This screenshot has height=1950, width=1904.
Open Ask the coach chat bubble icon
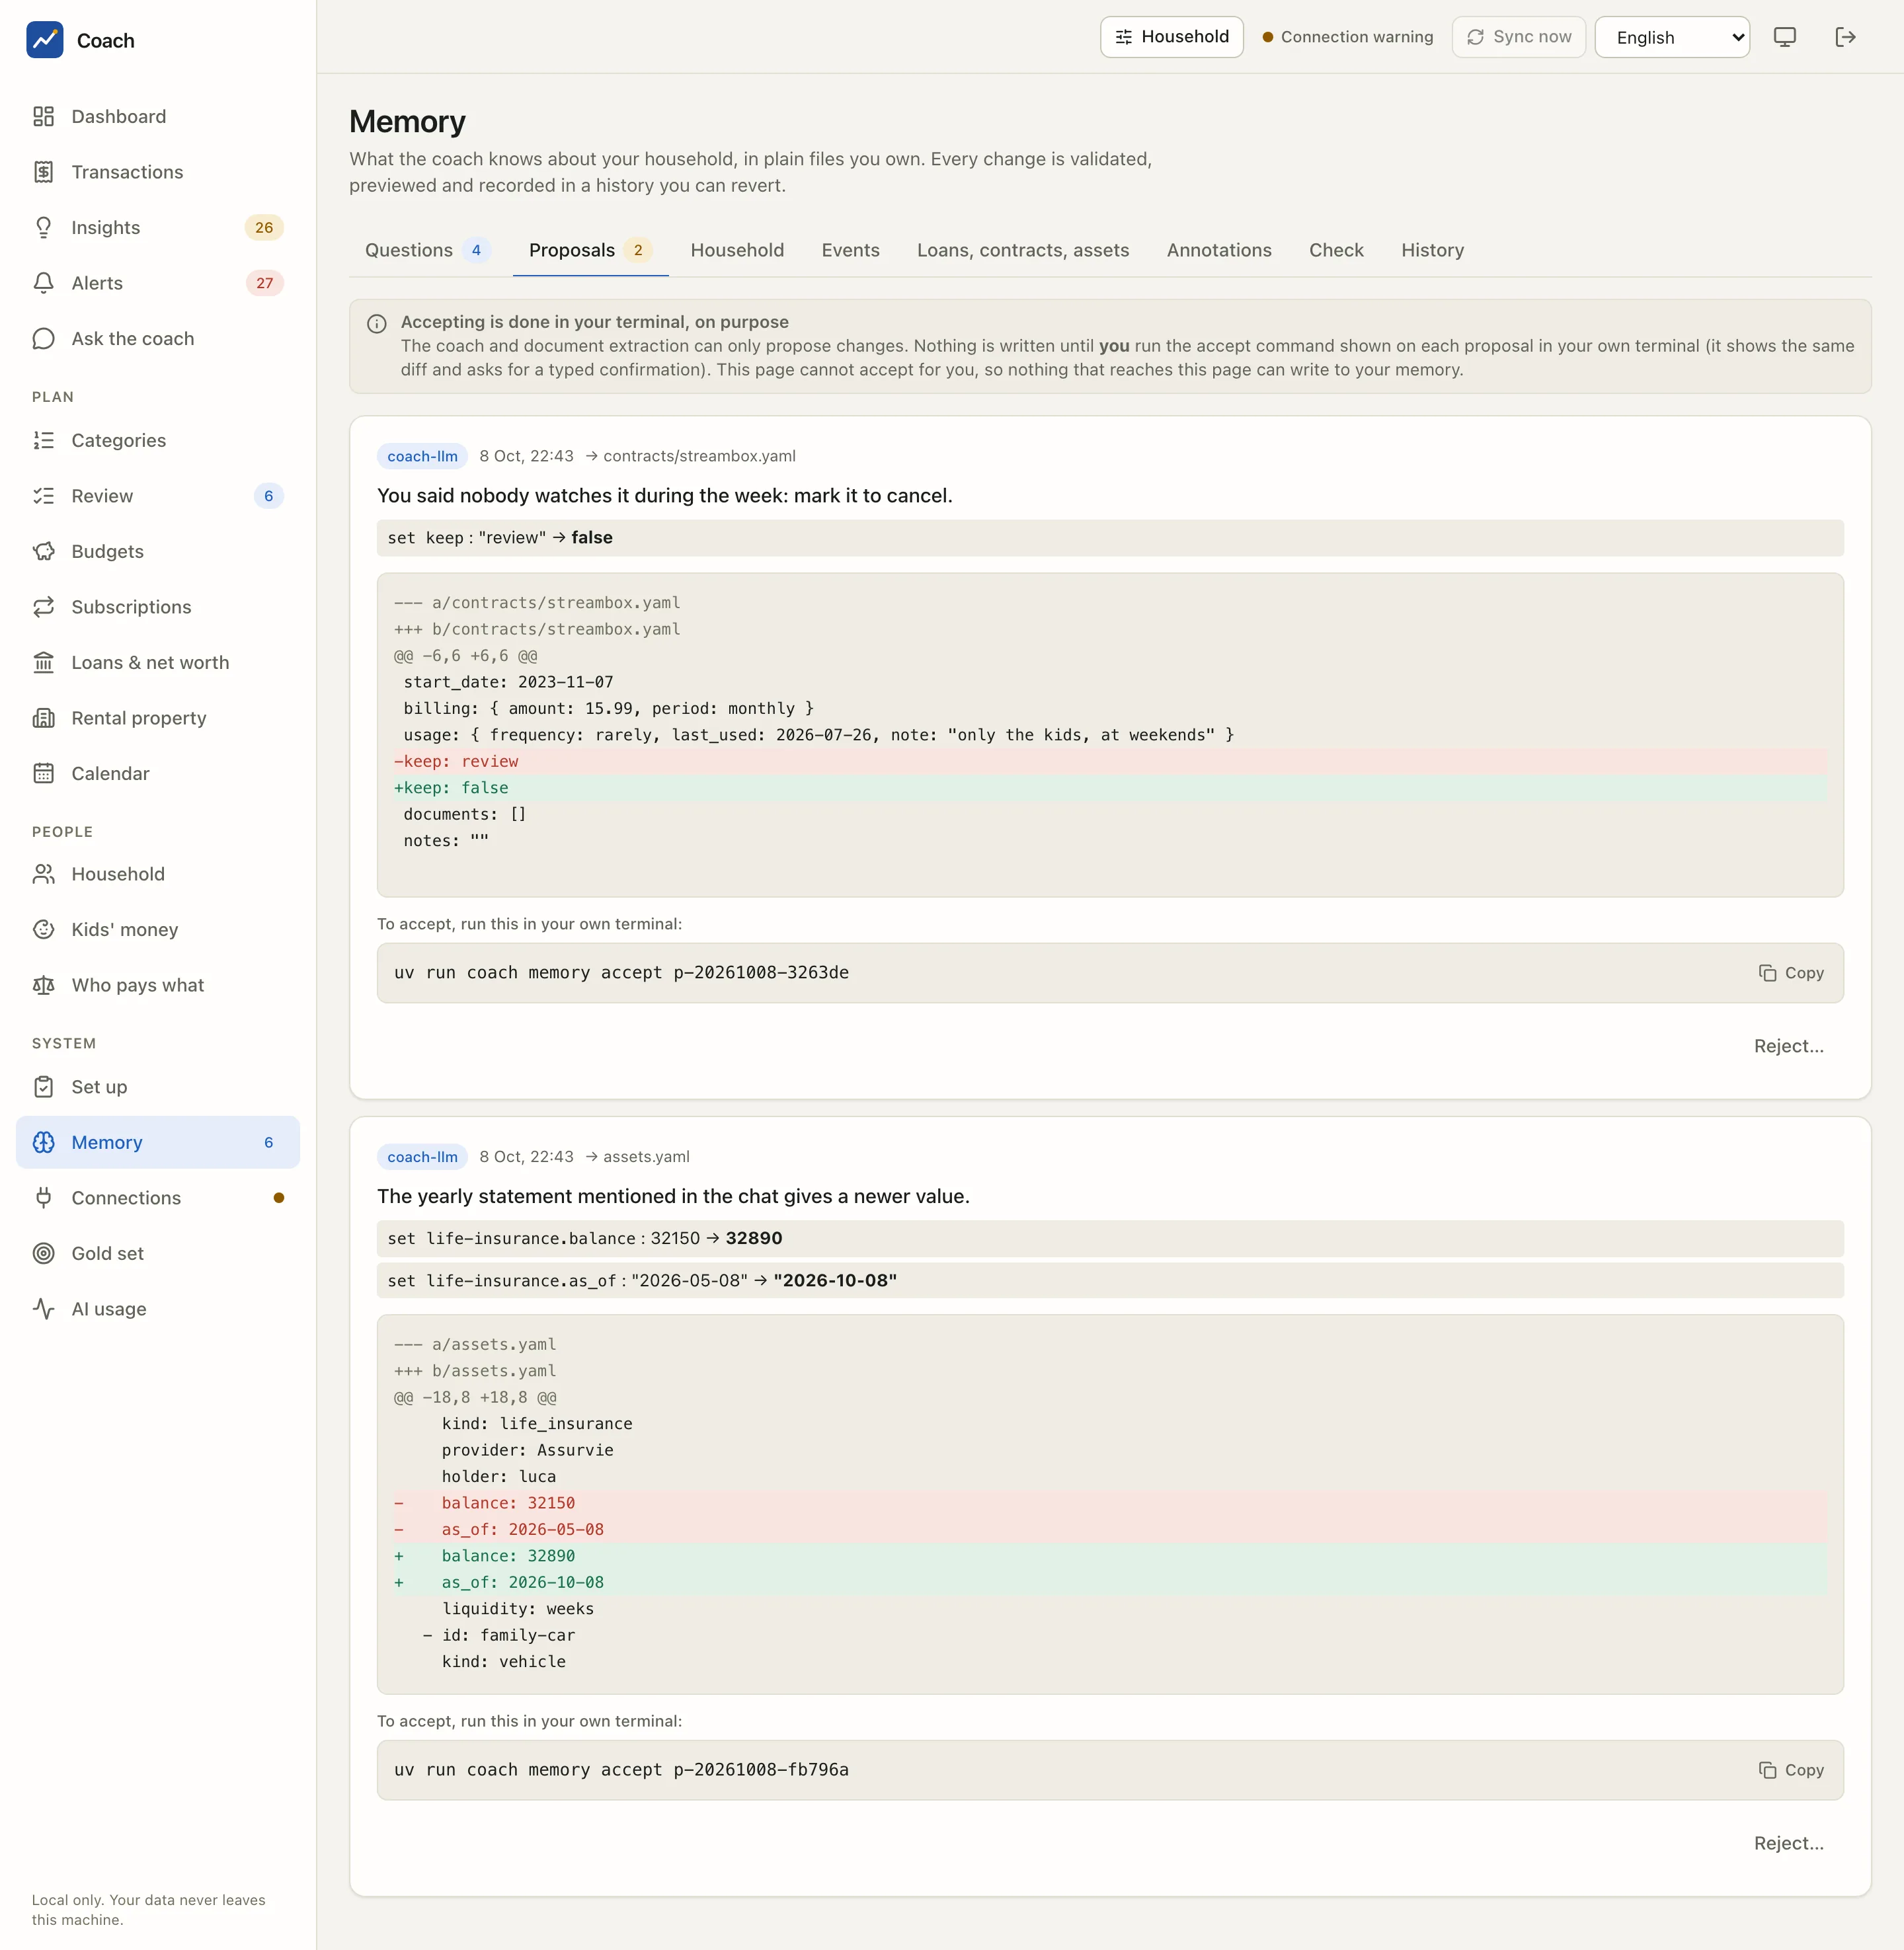[x=43, y=338]
